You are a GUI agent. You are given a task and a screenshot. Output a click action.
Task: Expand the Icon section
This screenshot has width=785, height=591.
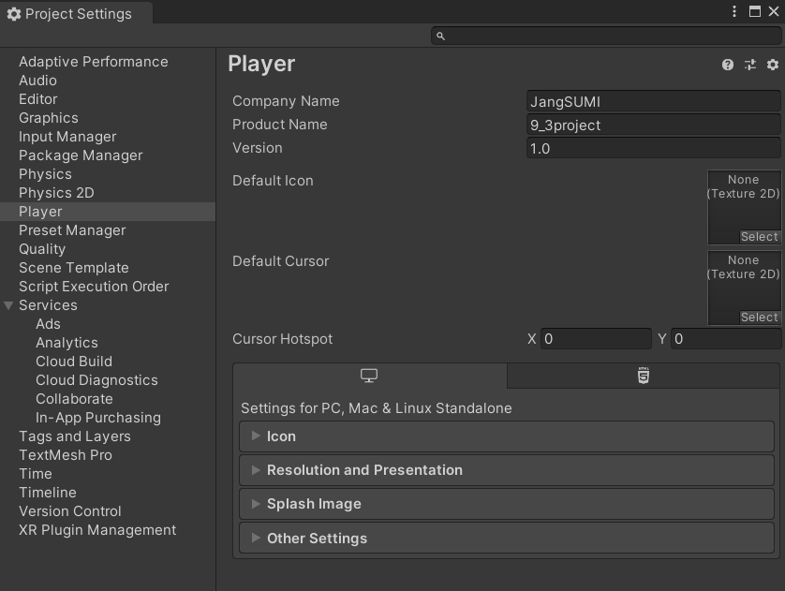tap(507, 436)
